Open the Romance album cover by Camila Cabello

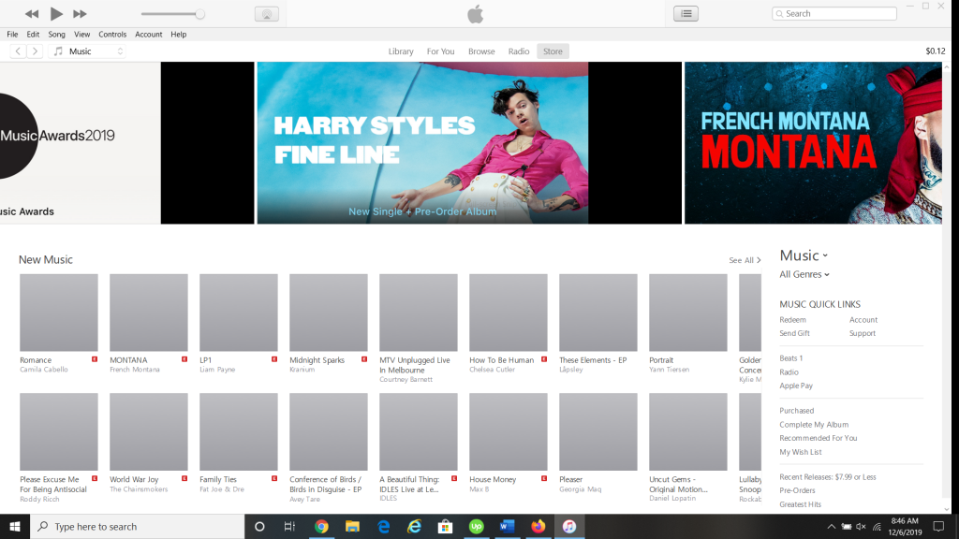click(x=59, y=313)
